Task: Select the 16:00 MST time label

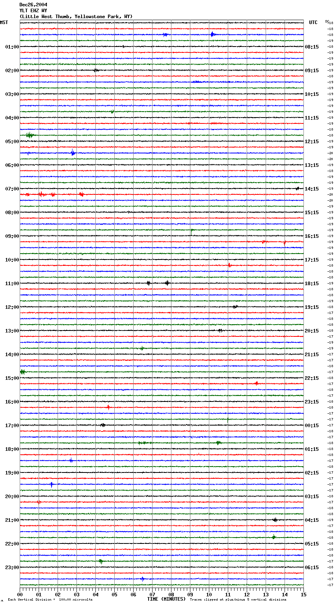Action: pos(12,402)
